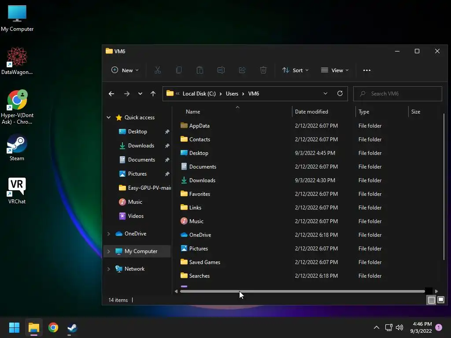Expand OneDrive in navigation pane
451x338 pixels.
click(x=109, y=234)
